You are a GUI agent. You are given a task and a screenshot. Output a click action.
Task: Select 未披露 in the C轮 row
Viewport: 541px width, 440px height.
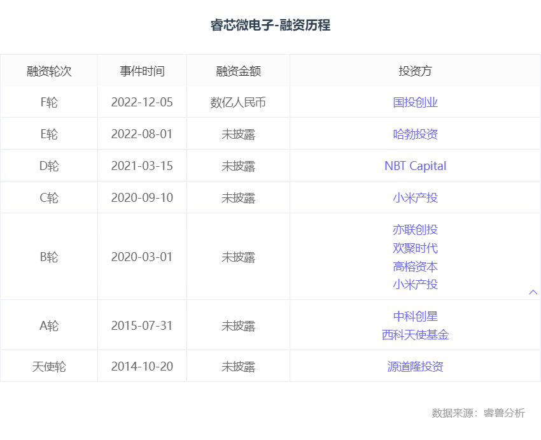coord(239,198)
